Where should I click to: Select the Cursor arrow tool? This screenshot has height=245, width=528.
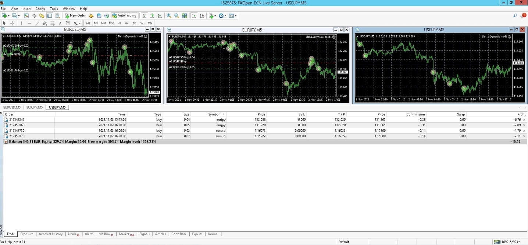[4, 23]
